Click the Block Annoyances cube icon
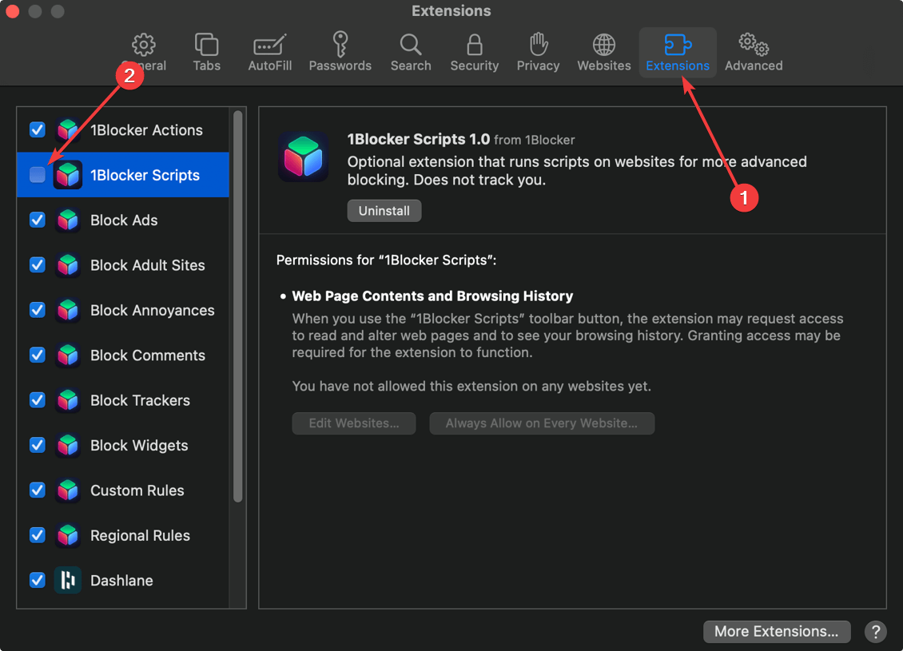 pos(68,310)
